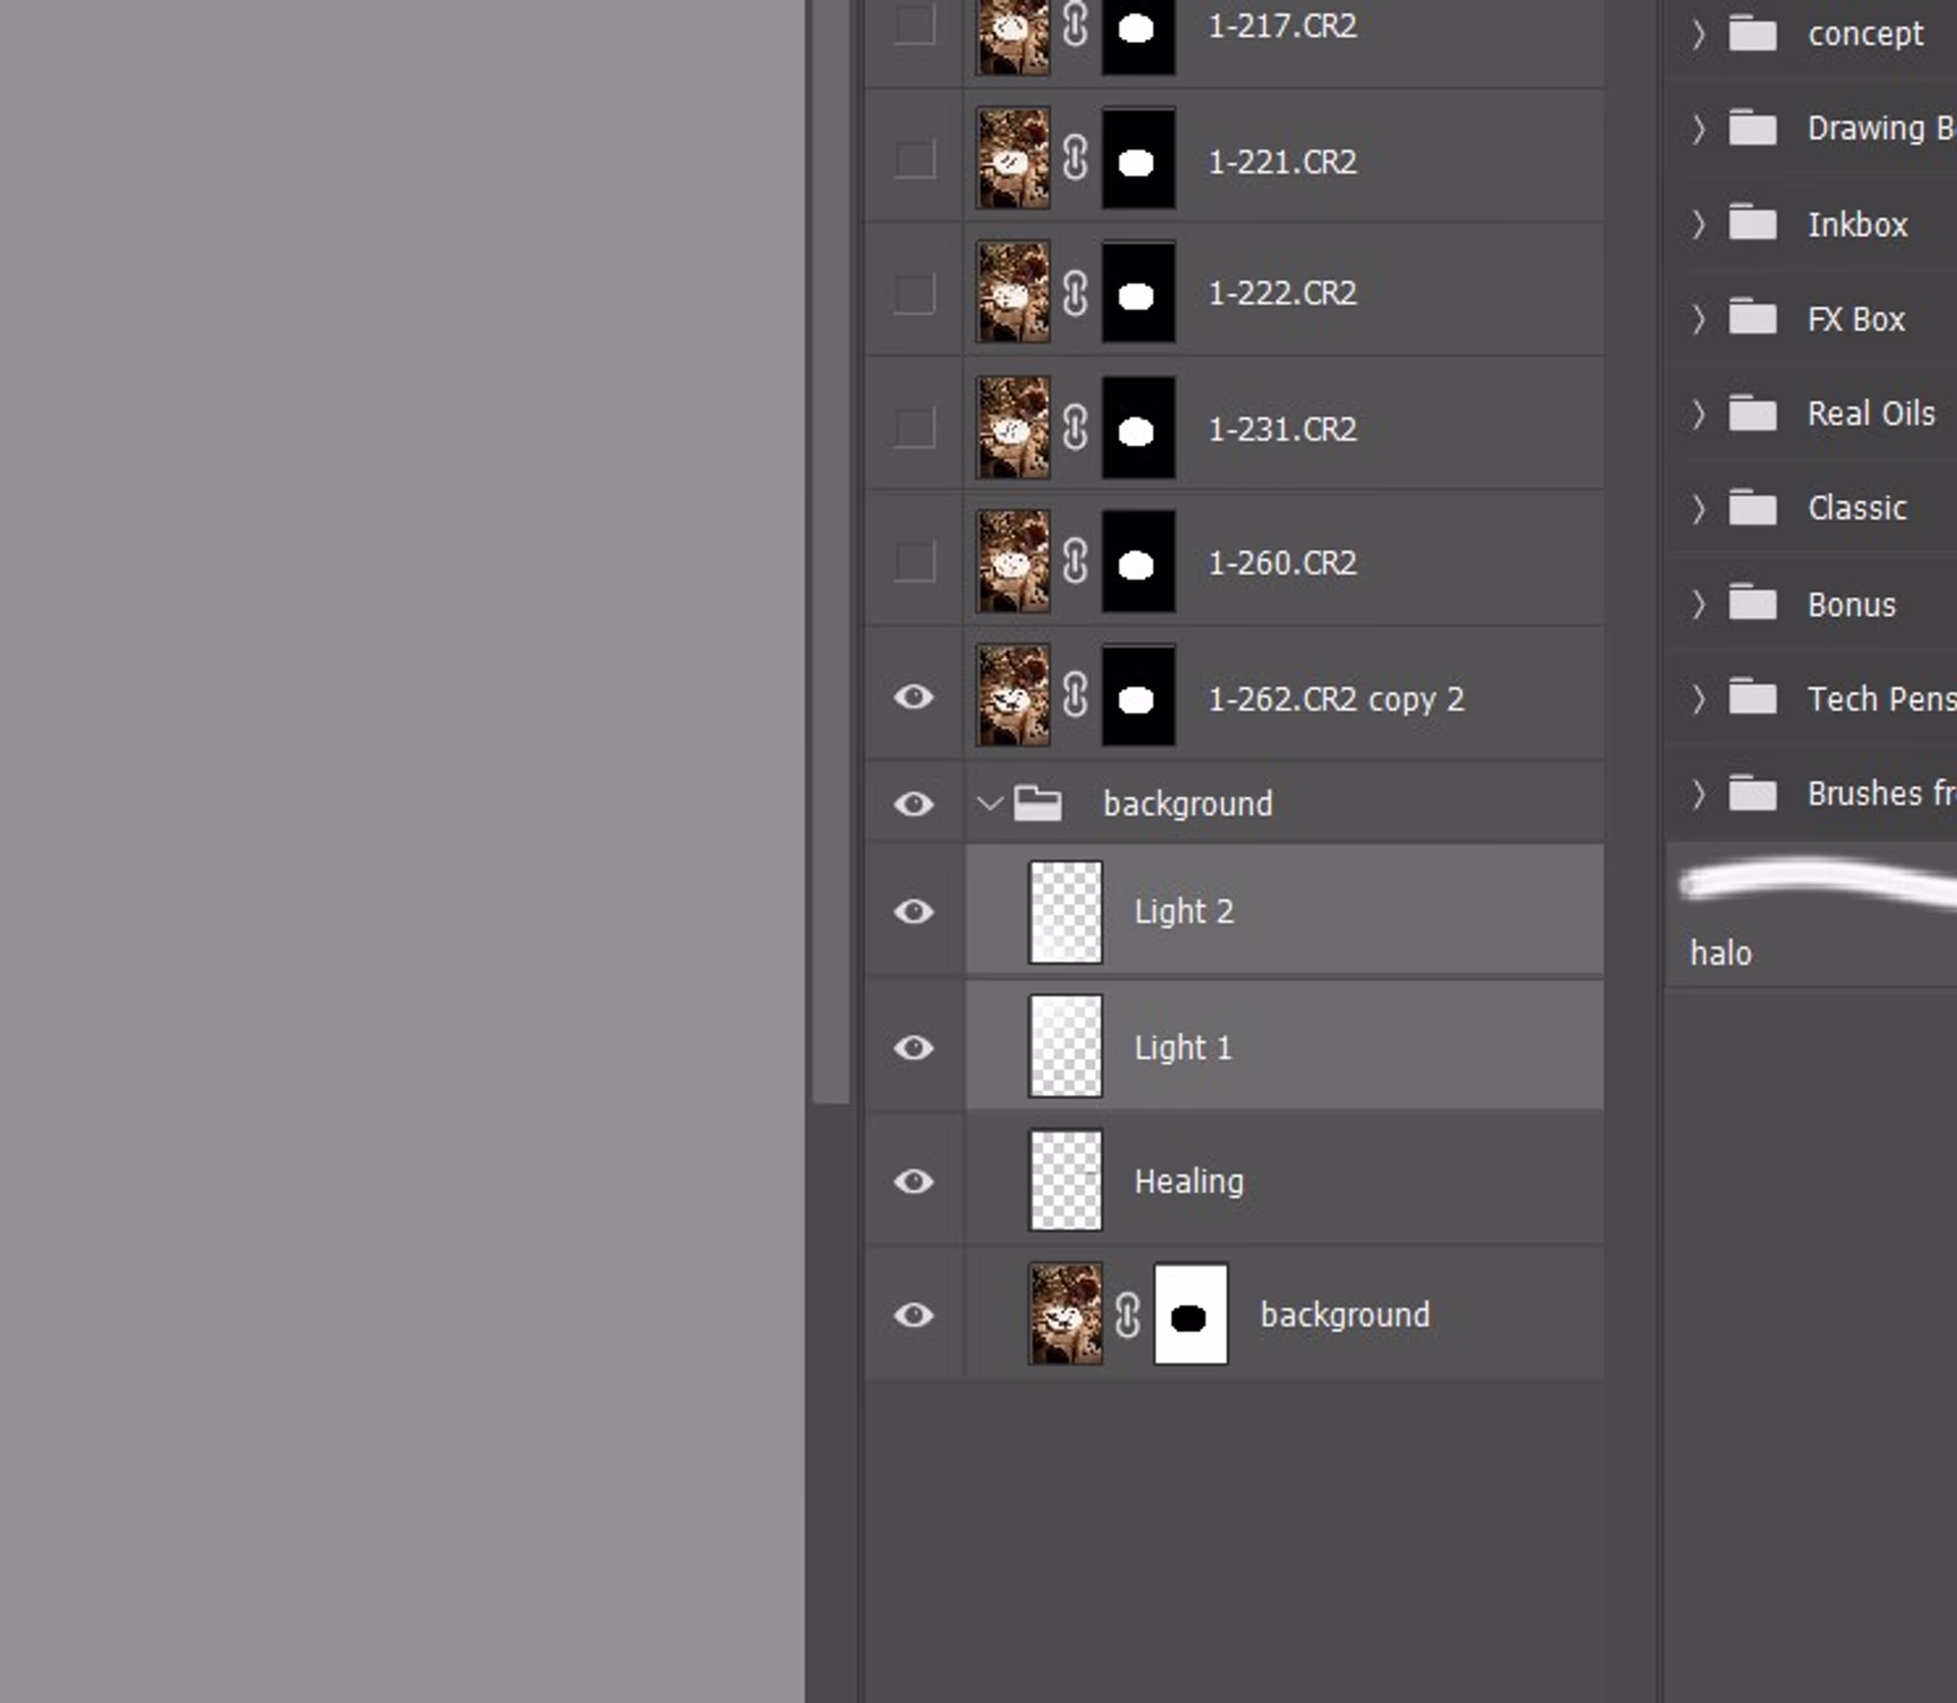Expand the Bonus brush folder
1957x1703 pixels.
pyautogui.click(x=1699, y=604)
